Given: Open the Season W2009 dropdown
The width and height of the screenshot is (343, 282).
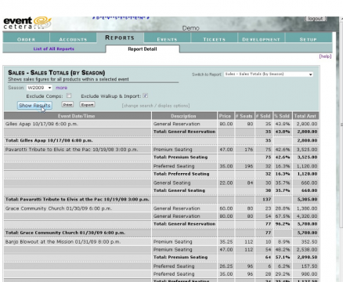Looking at the screenshot, I should pos(39,88).
